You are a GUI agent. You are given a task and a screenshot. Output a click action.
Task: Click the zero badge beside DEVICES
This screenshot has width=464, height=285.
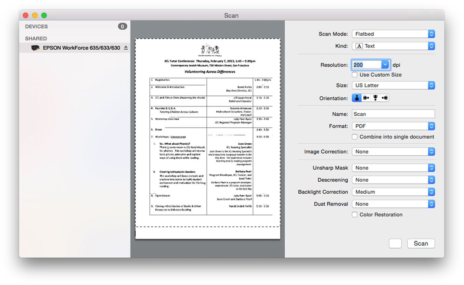click(122, 26)
